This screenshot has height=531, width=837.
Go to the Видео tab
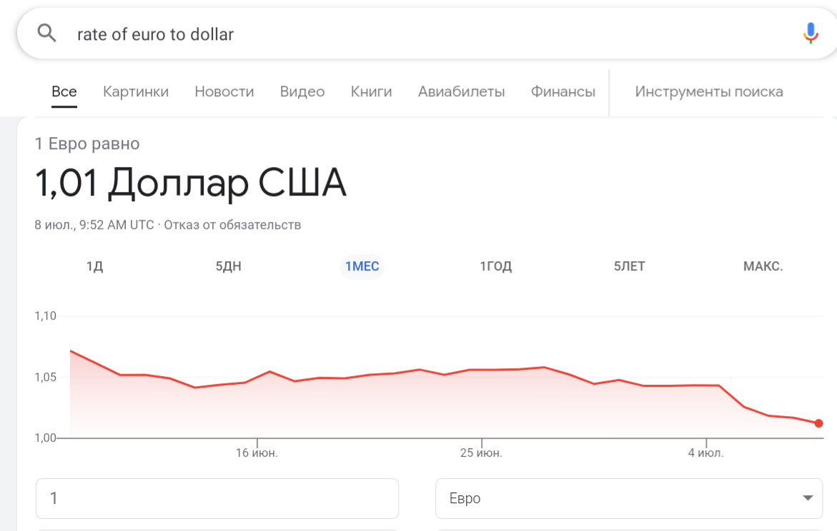302,91
